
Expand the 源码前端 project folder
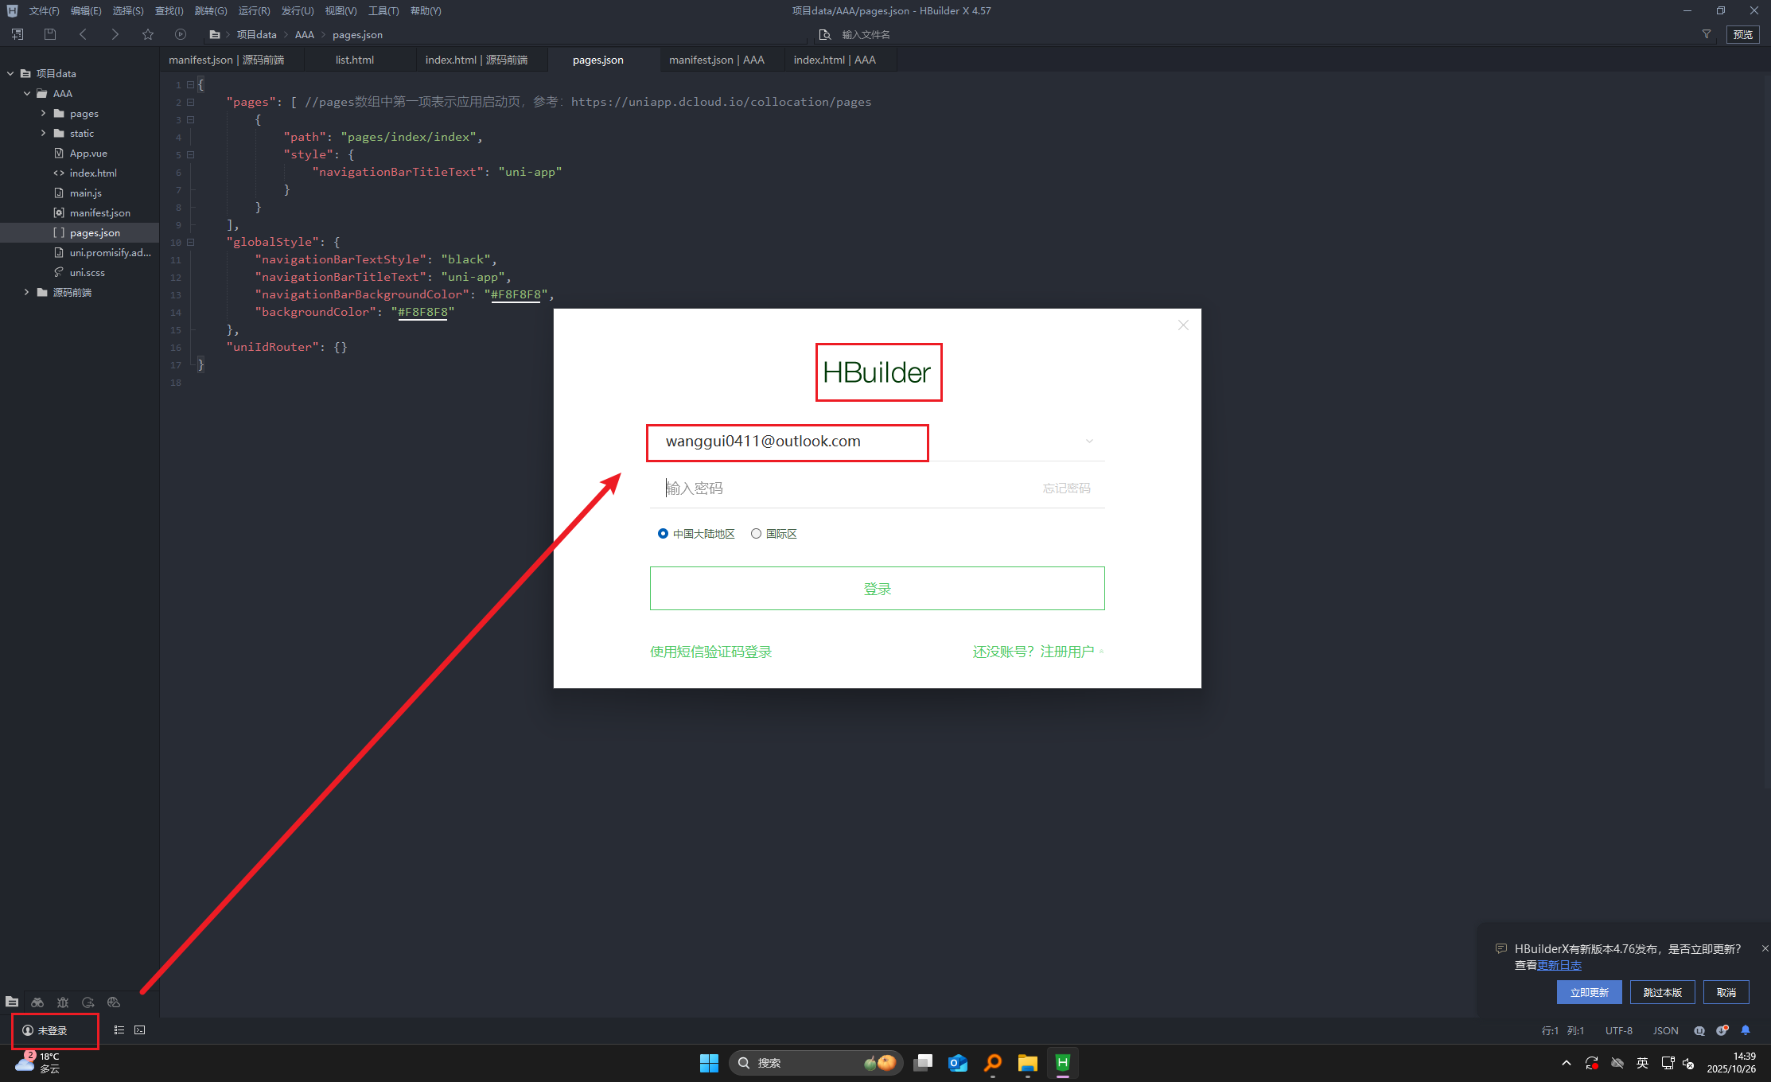click(x=26, y=292)
